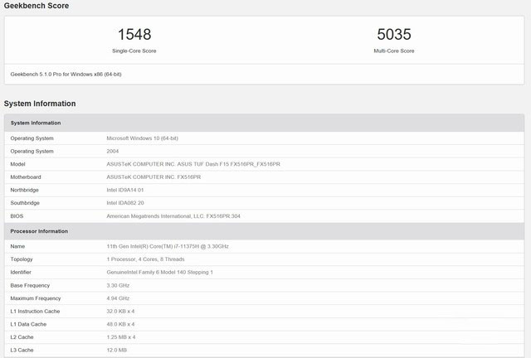This screenshot has height=358, width=531.
Task: Click the Southbridge row label
Action: pos(25,203)
